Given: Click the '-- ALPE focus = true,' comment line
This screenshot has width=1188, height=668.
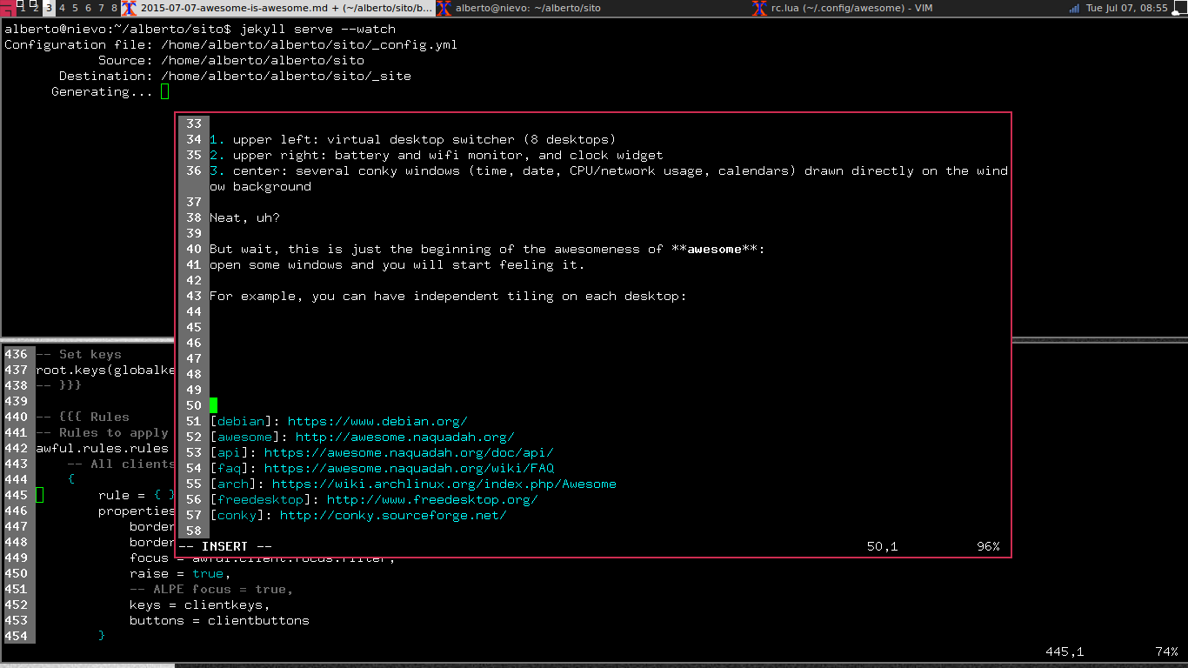Looking at the screenshot, I should (212, 589).
